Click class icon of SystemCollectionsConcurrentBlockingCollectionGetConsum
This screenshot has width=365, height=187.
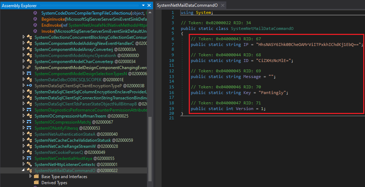pos(29,37)
